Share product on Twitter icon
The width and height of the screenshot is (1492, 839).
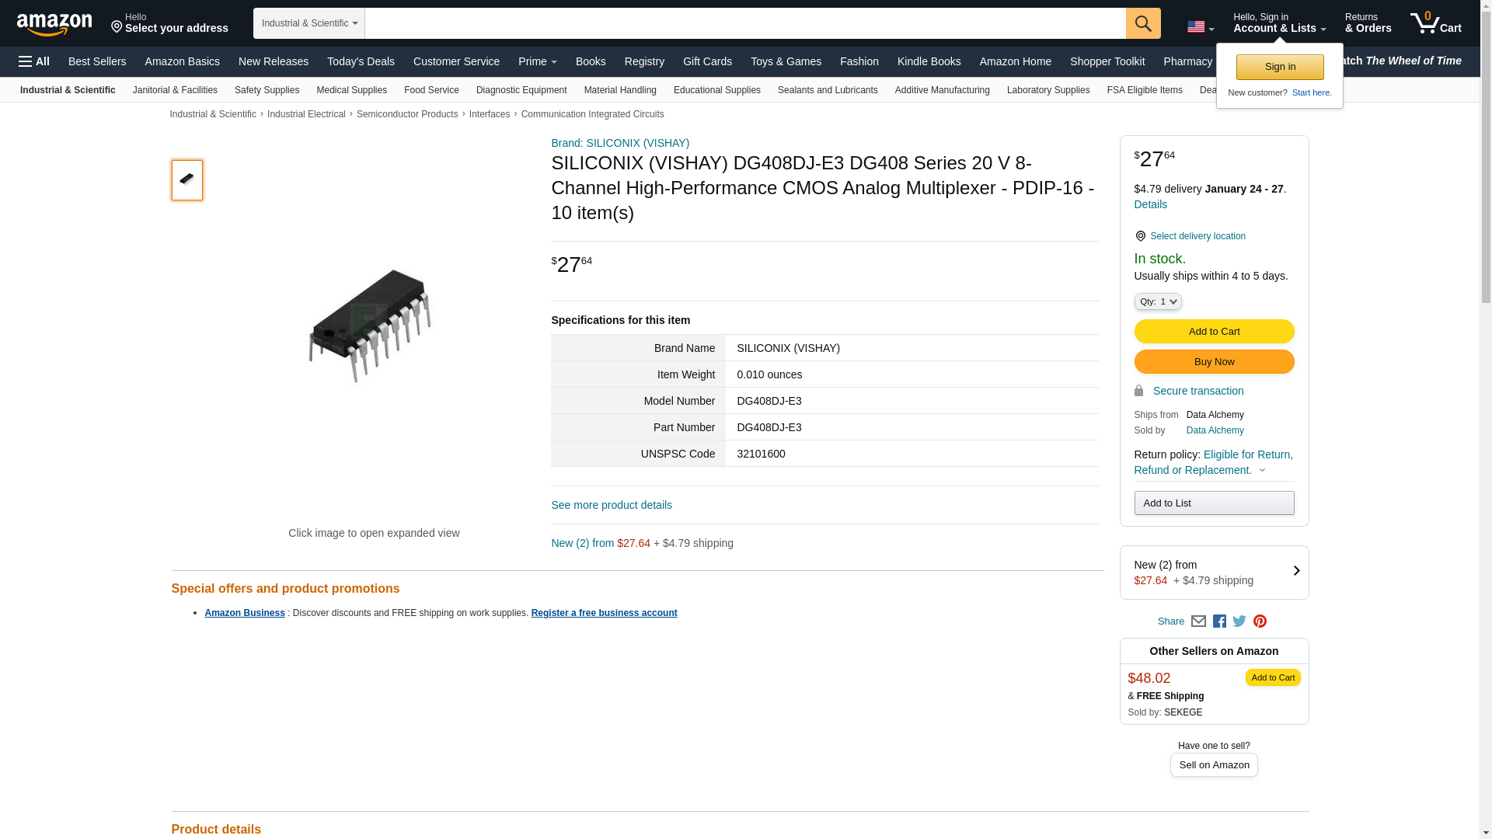(x=1239, y=621)
